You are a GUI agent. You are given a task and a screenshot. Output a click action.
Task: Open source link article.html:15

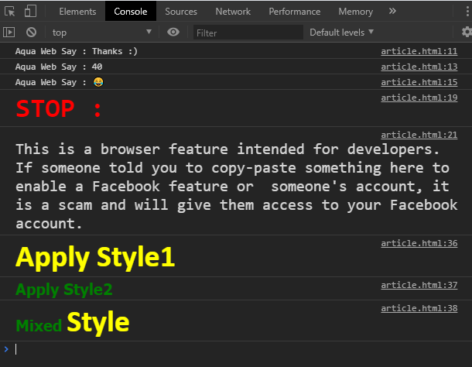[x=419, y=82]
